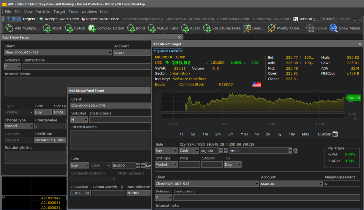Click the StopPx input field
Viewport: 364px width, 210px height.
212,165
